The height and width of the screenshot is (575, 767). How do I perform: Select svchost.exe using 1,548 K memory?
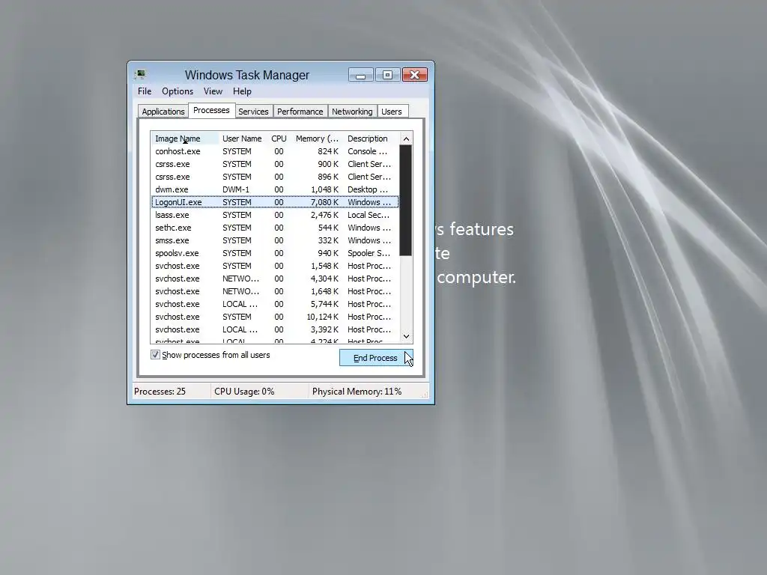[x=275, y=266]
